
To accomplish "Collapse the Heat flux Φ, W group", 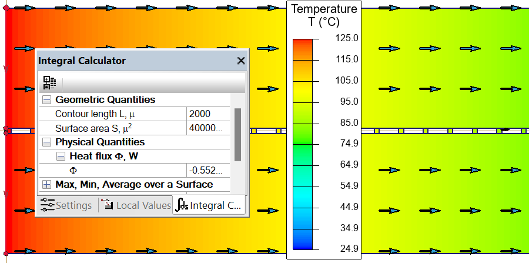I will point(61,157).
